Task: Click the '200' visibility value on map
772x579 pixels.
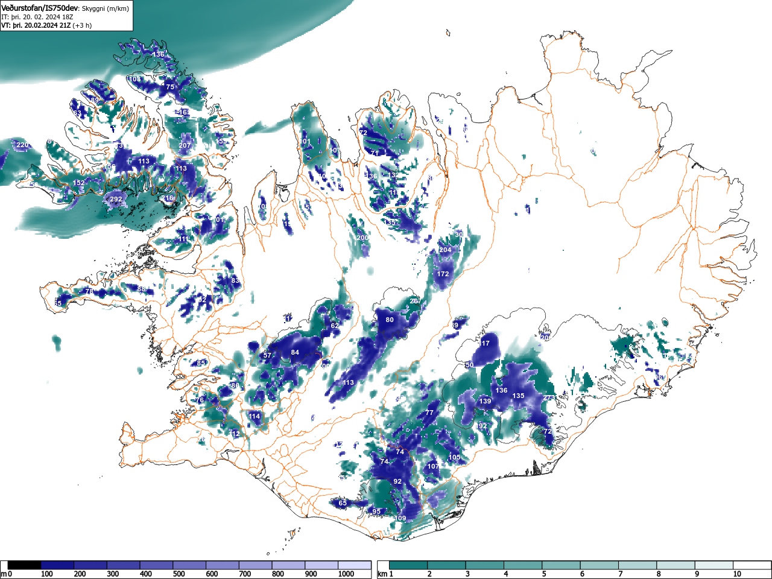Action: coord(362,238)
